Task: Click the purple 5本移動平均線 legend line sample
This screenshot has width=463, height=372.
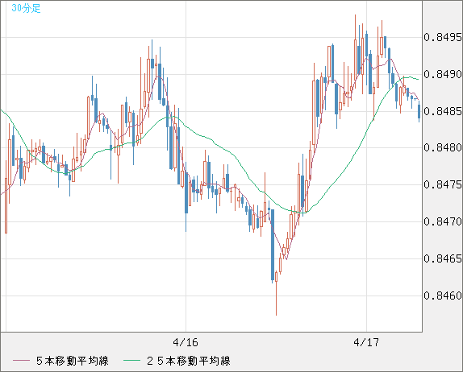Action: click(21, 361)
